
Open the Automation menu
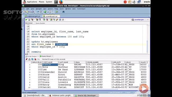pyautogui.click(x=81, y=9)
